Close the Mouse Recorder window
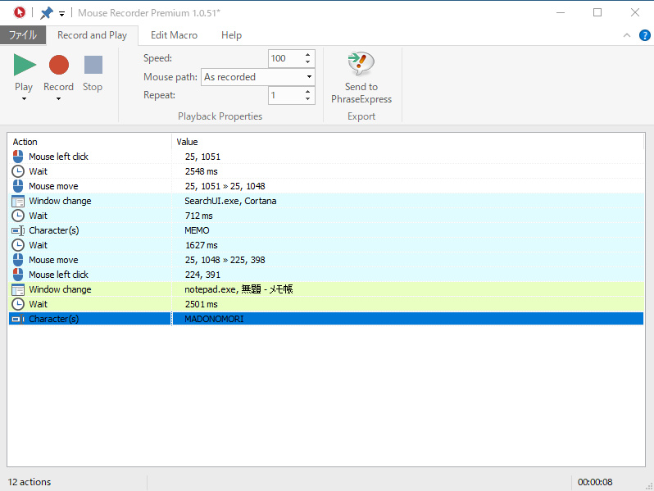This screenshot has height=491, width=654. (x=635, y=12)
